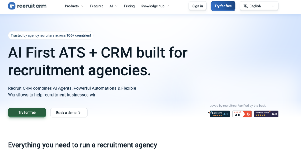Click the Recruit CRM logo

pyautogui.click(x=27, y=6)
